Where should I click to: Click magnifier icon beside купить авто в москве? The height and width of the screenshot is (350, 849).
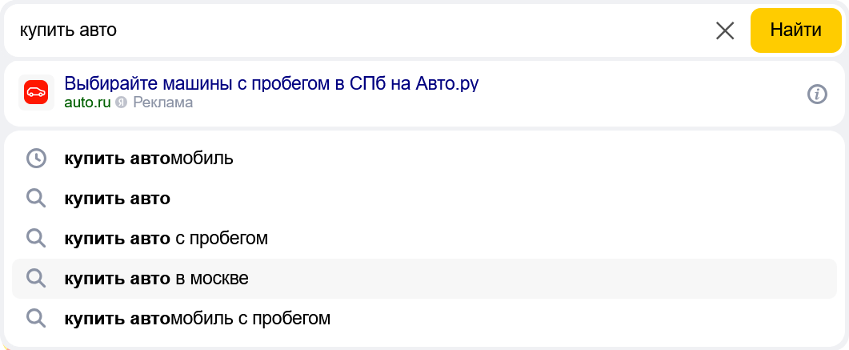36,279
